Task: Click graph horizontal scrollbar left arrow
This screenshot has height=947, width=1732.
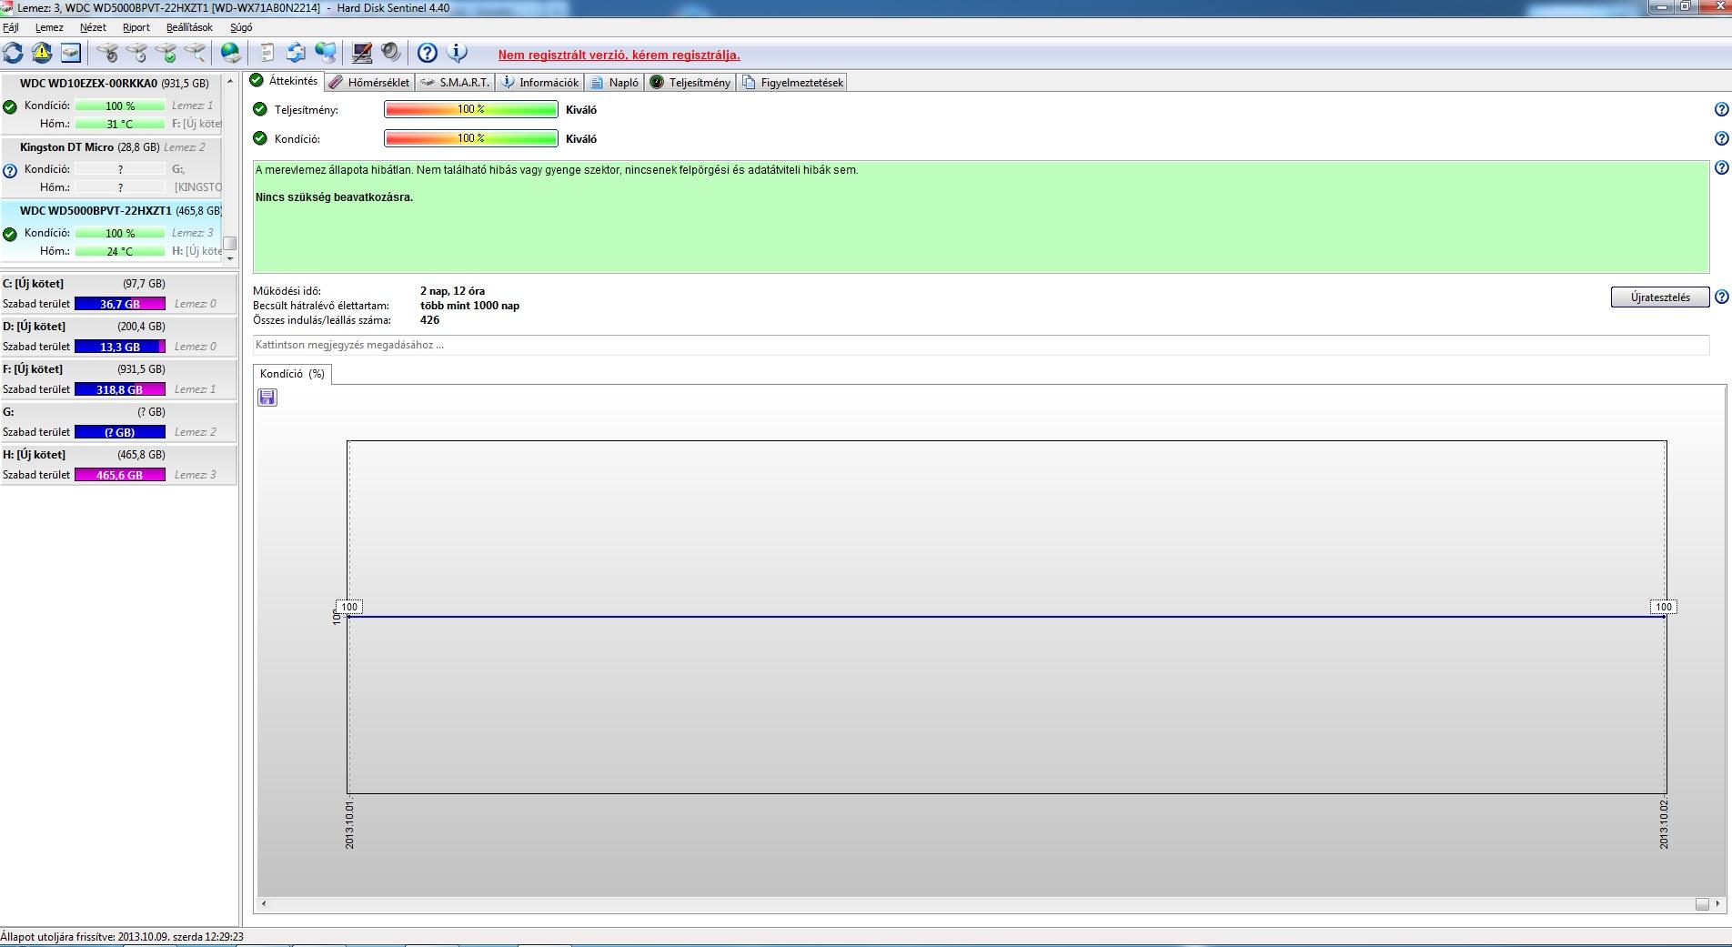Action: 264,903
